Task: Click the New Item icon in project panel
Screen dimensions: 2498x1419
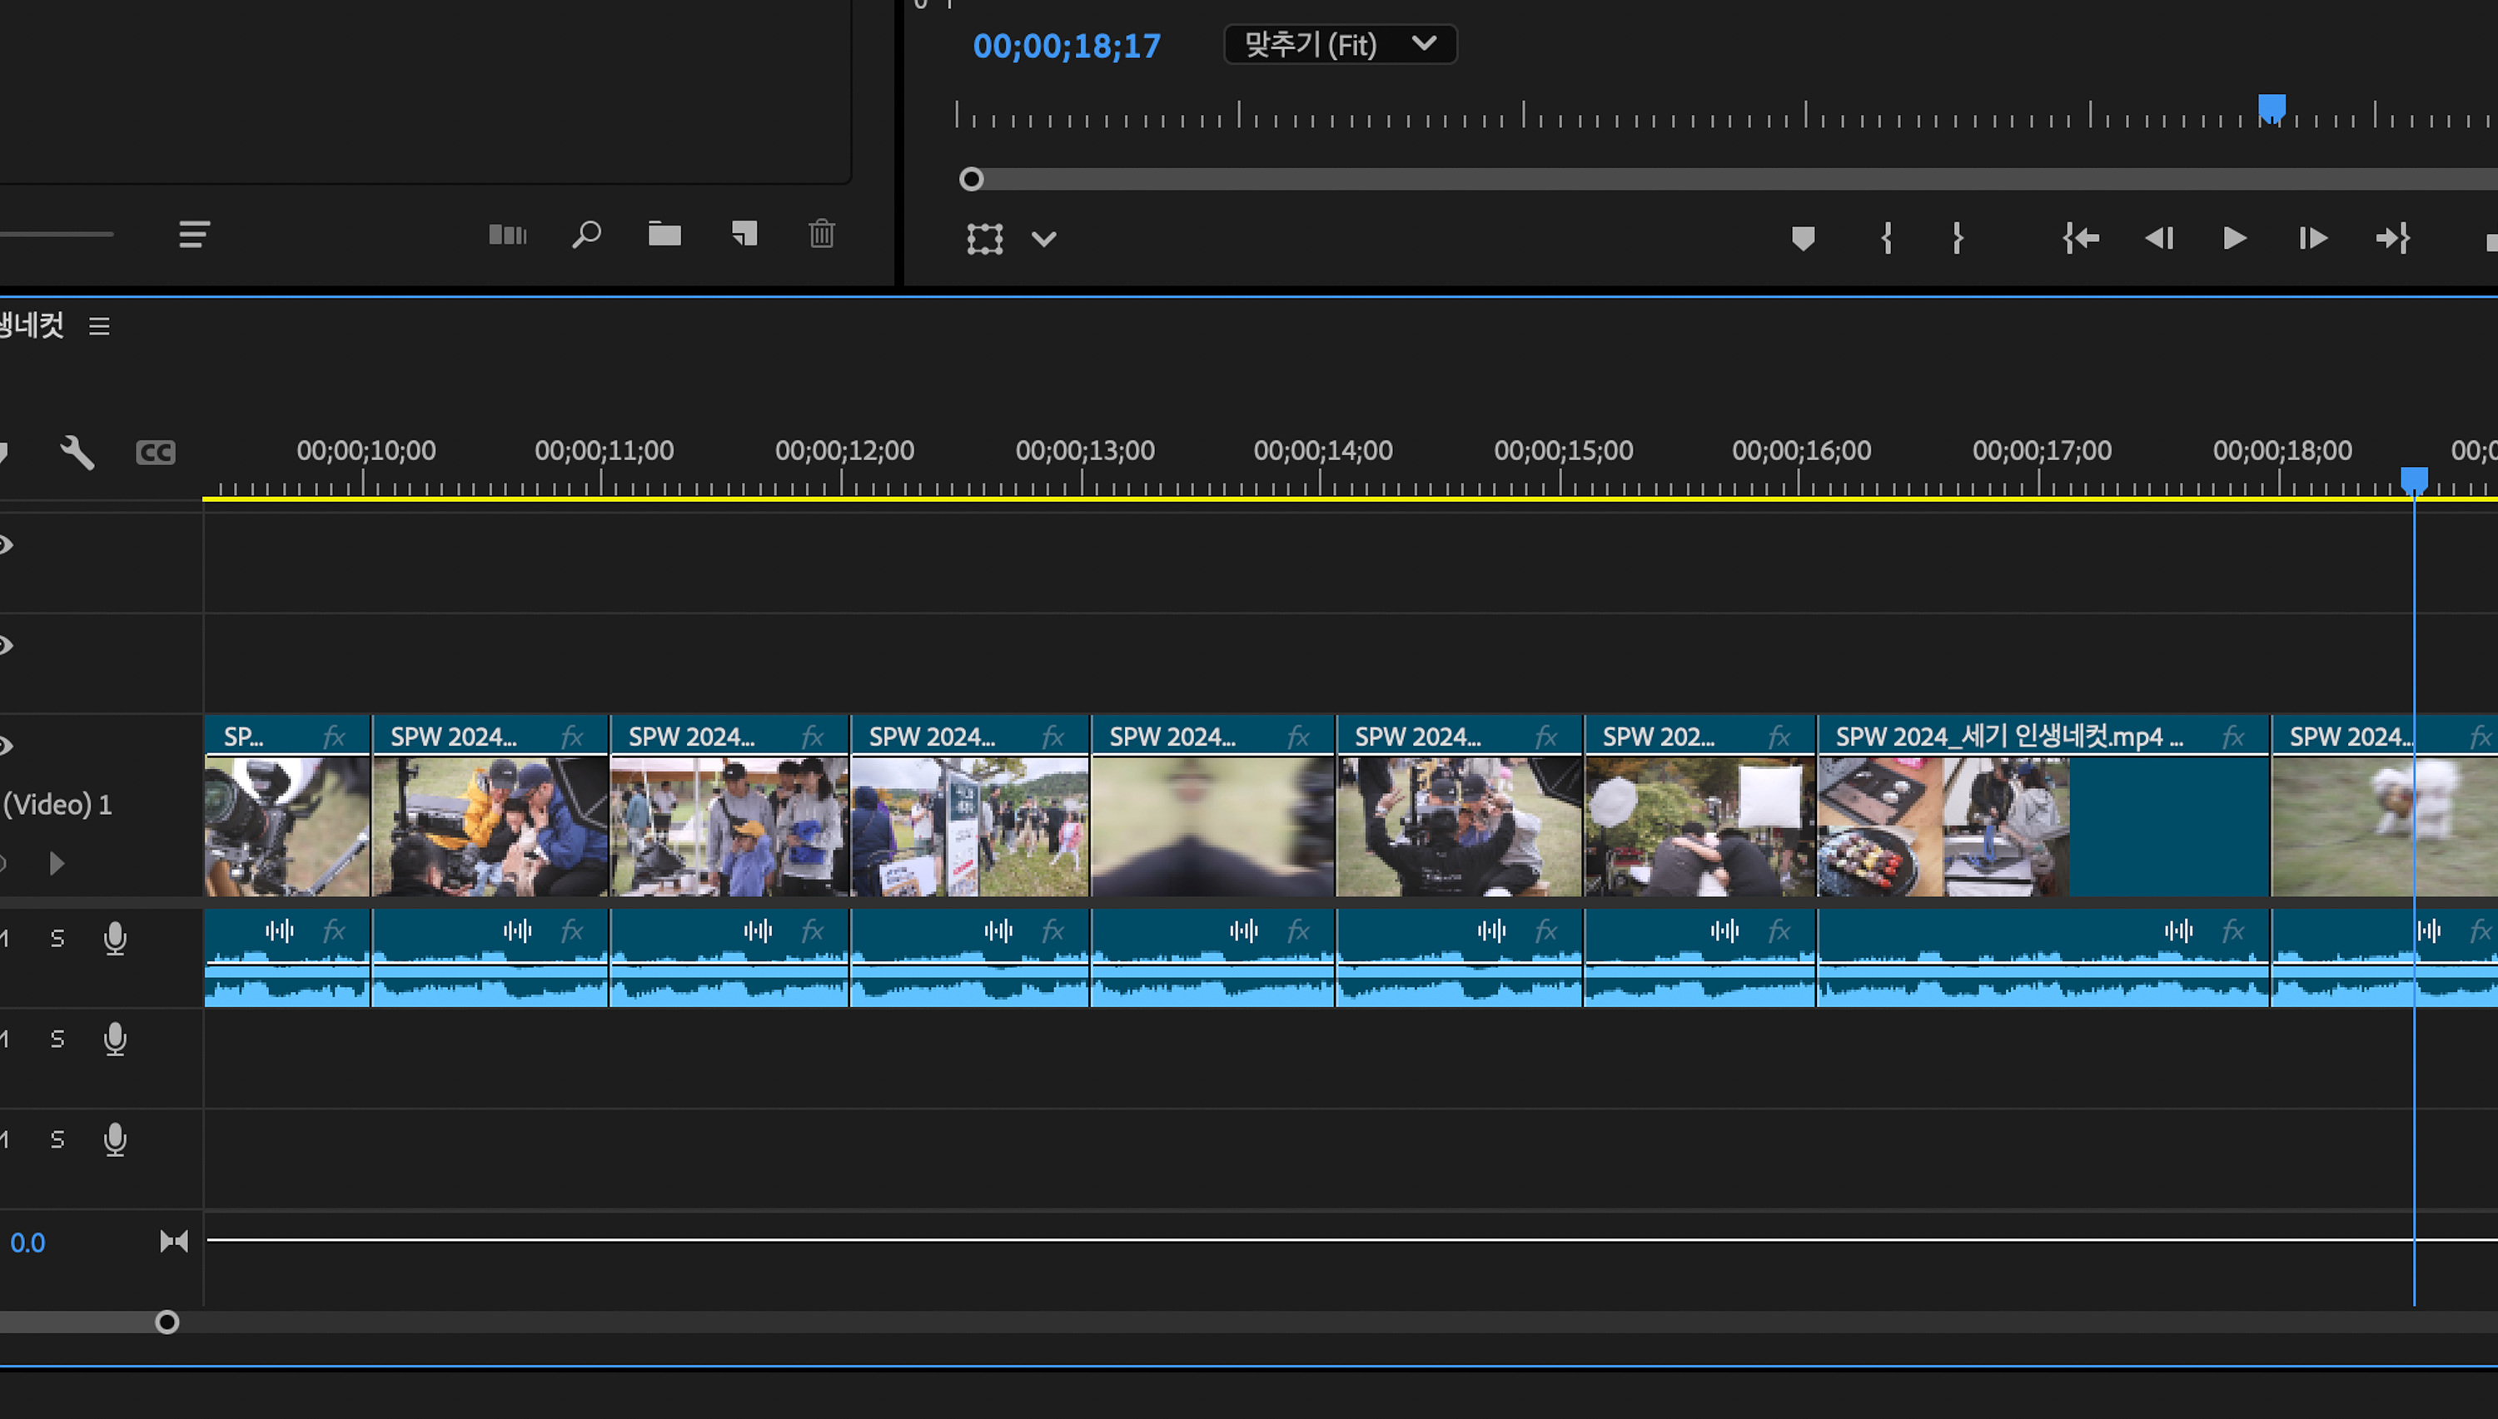Action: coord(745,234)
